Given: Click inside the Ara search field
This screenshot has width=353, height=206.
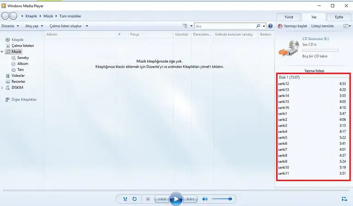Looking at the screenshot, I should click(x=225, y=26).
